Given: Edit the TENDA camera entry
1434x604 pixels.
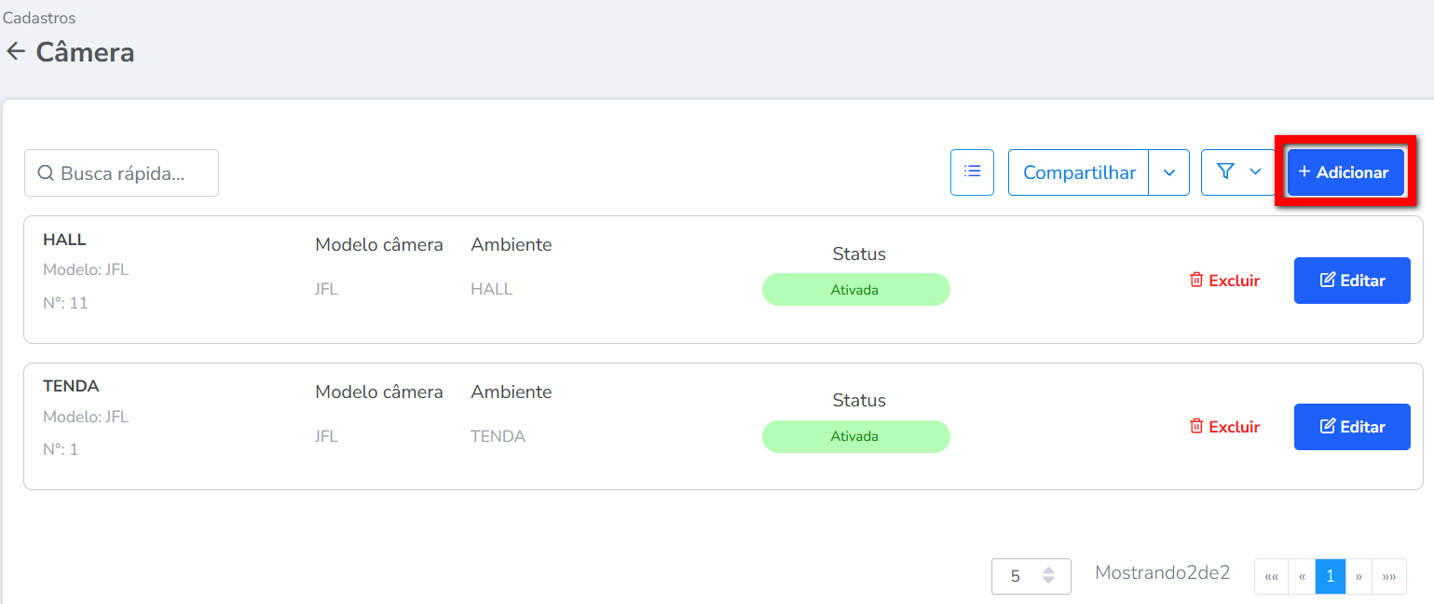Looking at the screenshot, I should point(1351,427).
